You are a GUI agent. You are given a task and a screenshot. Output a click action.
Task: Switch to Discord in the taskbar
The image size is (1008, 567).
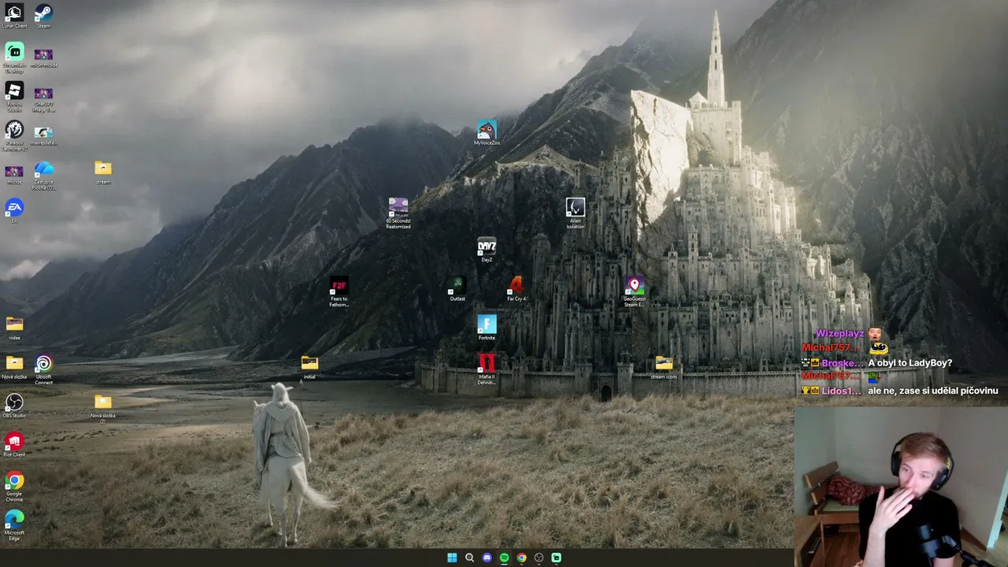pos(487,558)
